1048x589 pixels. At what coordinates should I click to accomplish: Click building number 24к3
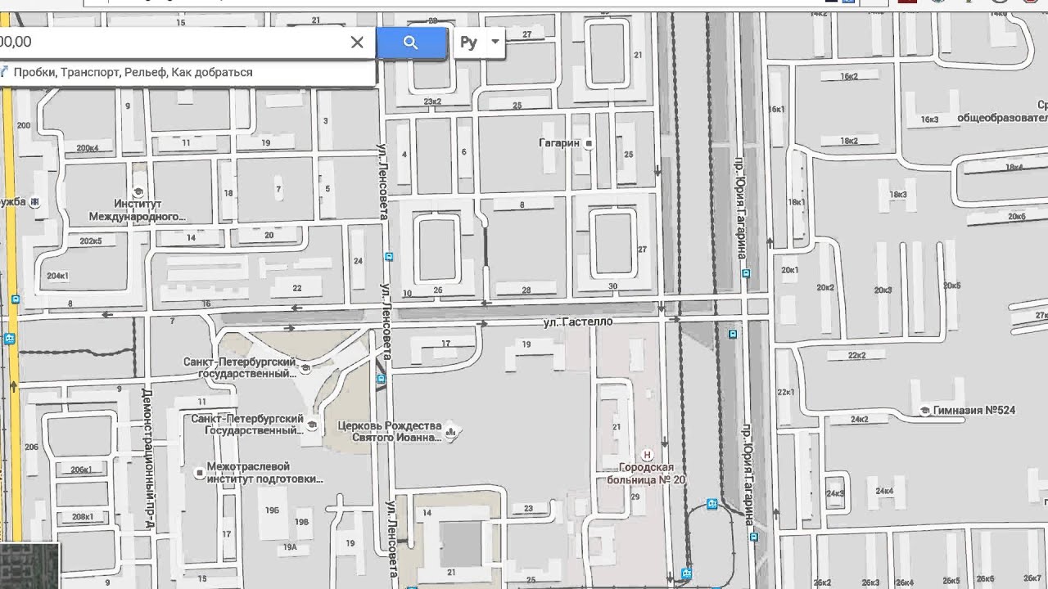[835, 494]
